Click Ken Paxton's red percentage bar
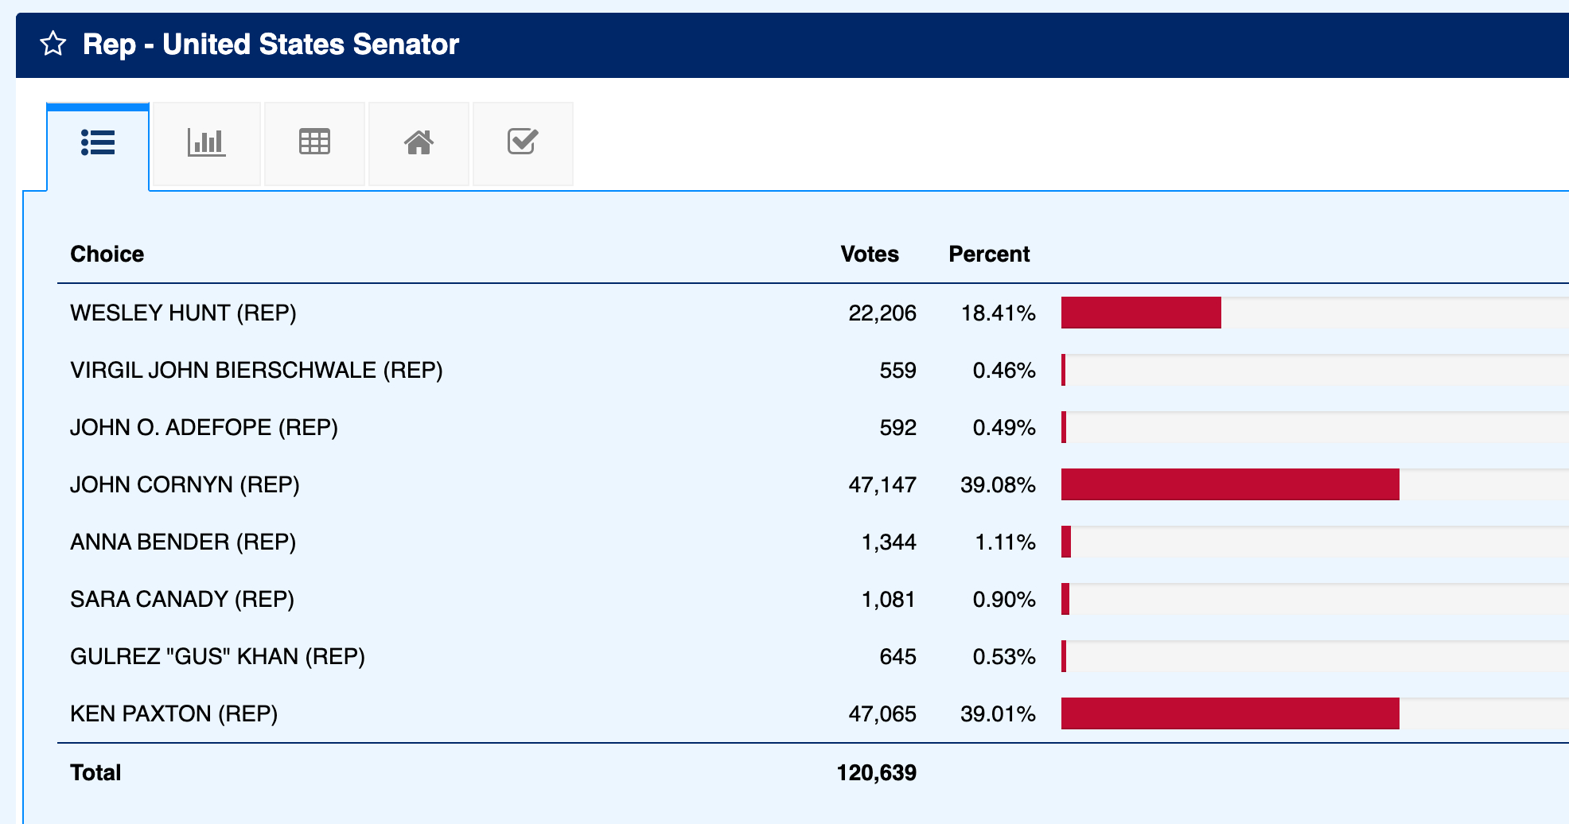 [x=1229, y=714]
